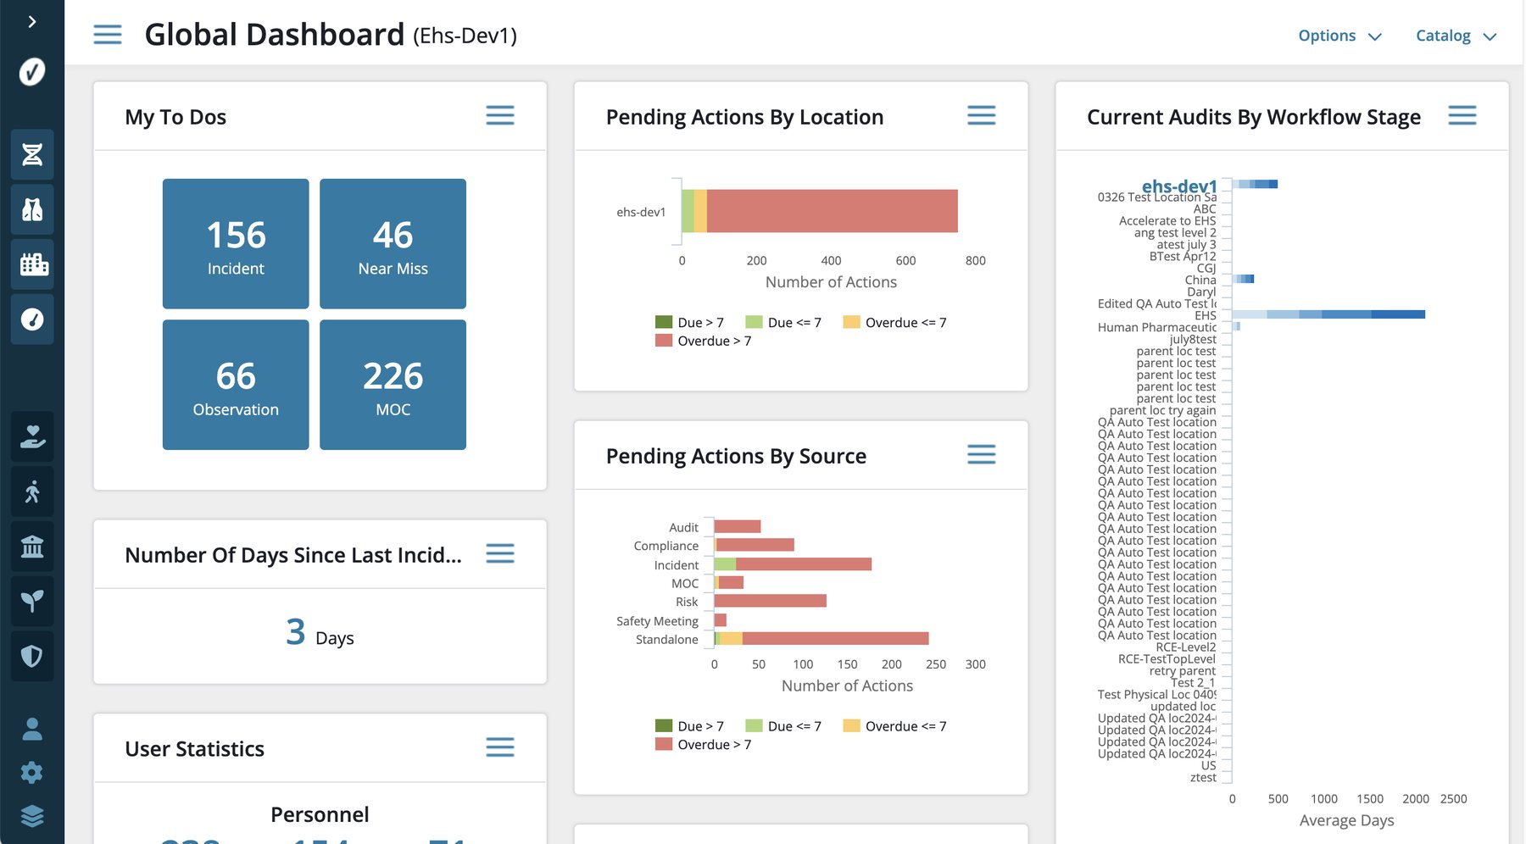Viewport: 1526px width, 844px height.
Task: Click the China bar in audits chart
Action: pos(1243,279)
